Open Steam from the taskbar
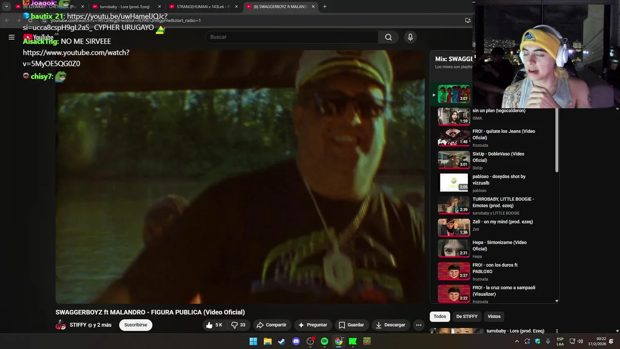 coord(281,341)
